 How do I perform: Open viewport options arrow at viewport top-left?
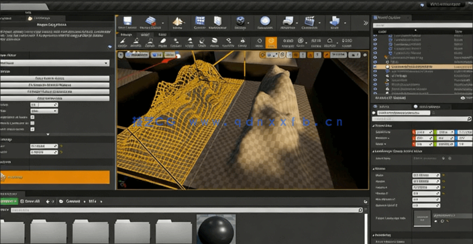point(121,55)
